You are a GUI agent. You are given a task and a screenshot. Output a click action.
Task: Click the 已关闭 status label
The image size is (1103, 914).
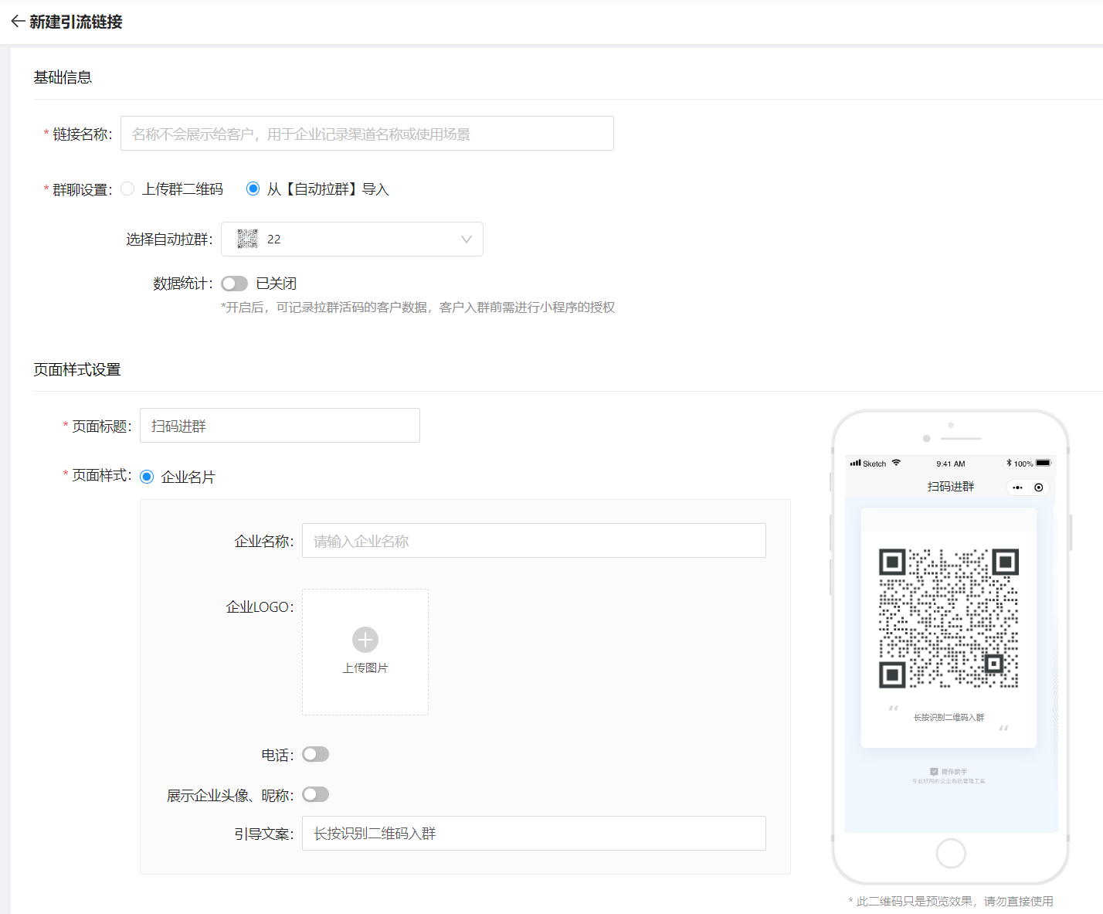[x=277, y=284]
